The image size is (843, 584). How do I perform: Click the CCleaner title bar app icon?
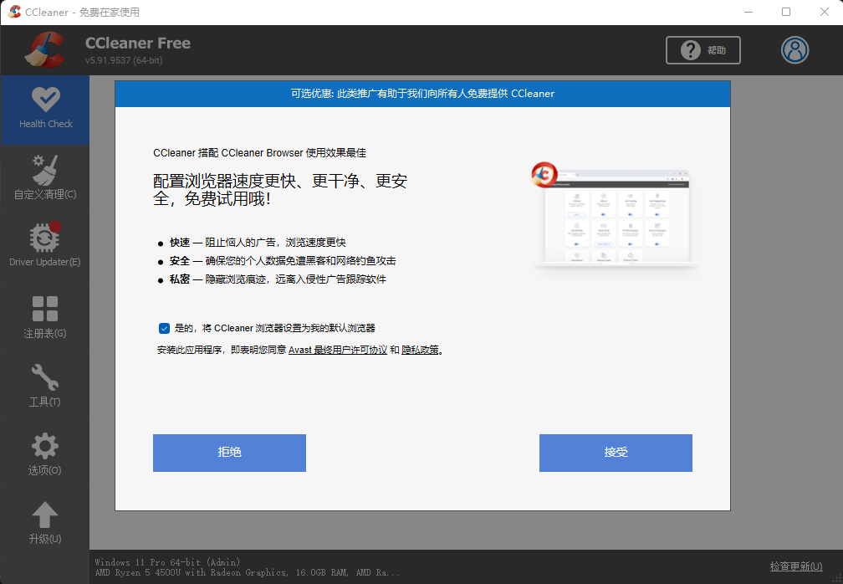click(14, 12)
